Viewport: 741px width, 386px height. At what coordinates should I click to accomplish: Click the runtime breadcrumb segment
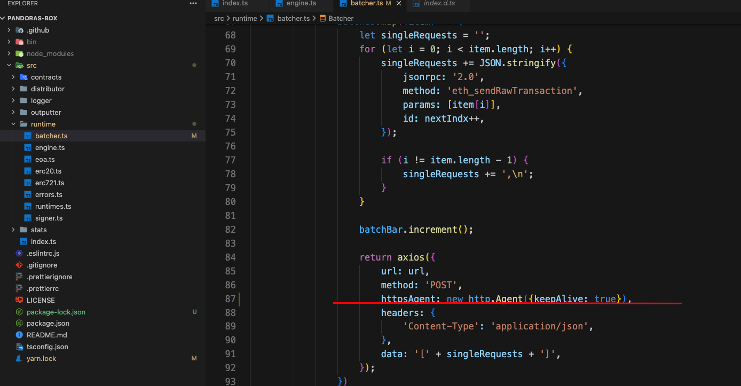(x=245, y=18)
